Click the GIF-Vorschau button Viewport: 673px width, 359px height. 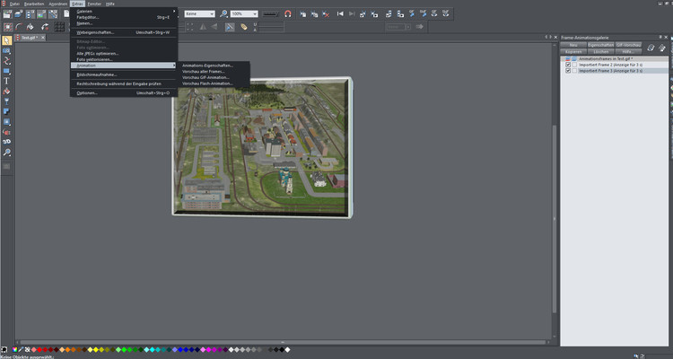(x=628, y=45)
